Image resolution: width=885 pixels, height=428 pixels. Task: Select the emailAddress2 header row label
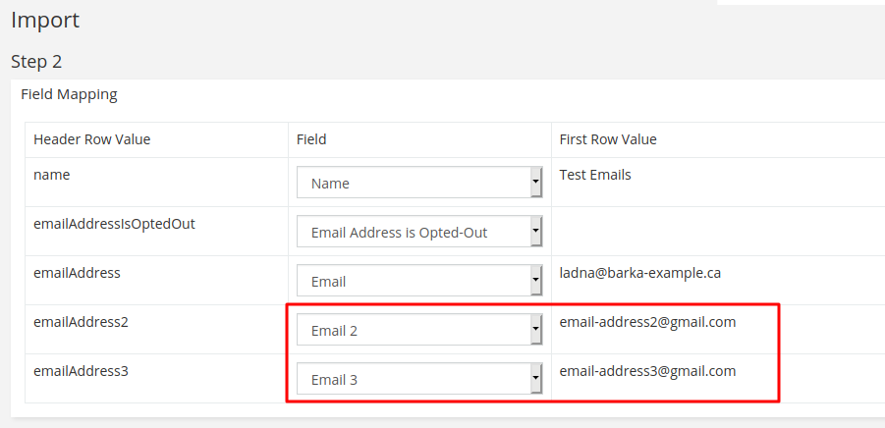80,322
